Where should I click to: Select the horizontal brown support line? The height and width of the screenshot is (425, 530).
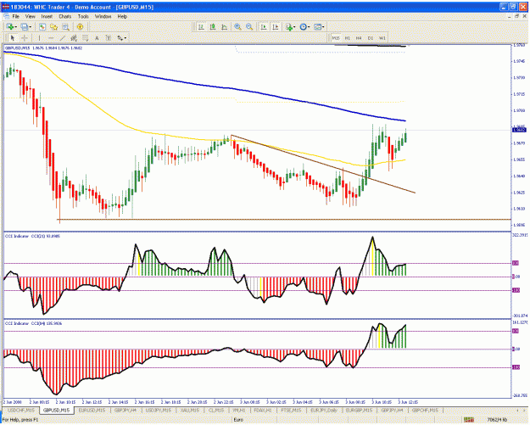(x=284, y=220)
